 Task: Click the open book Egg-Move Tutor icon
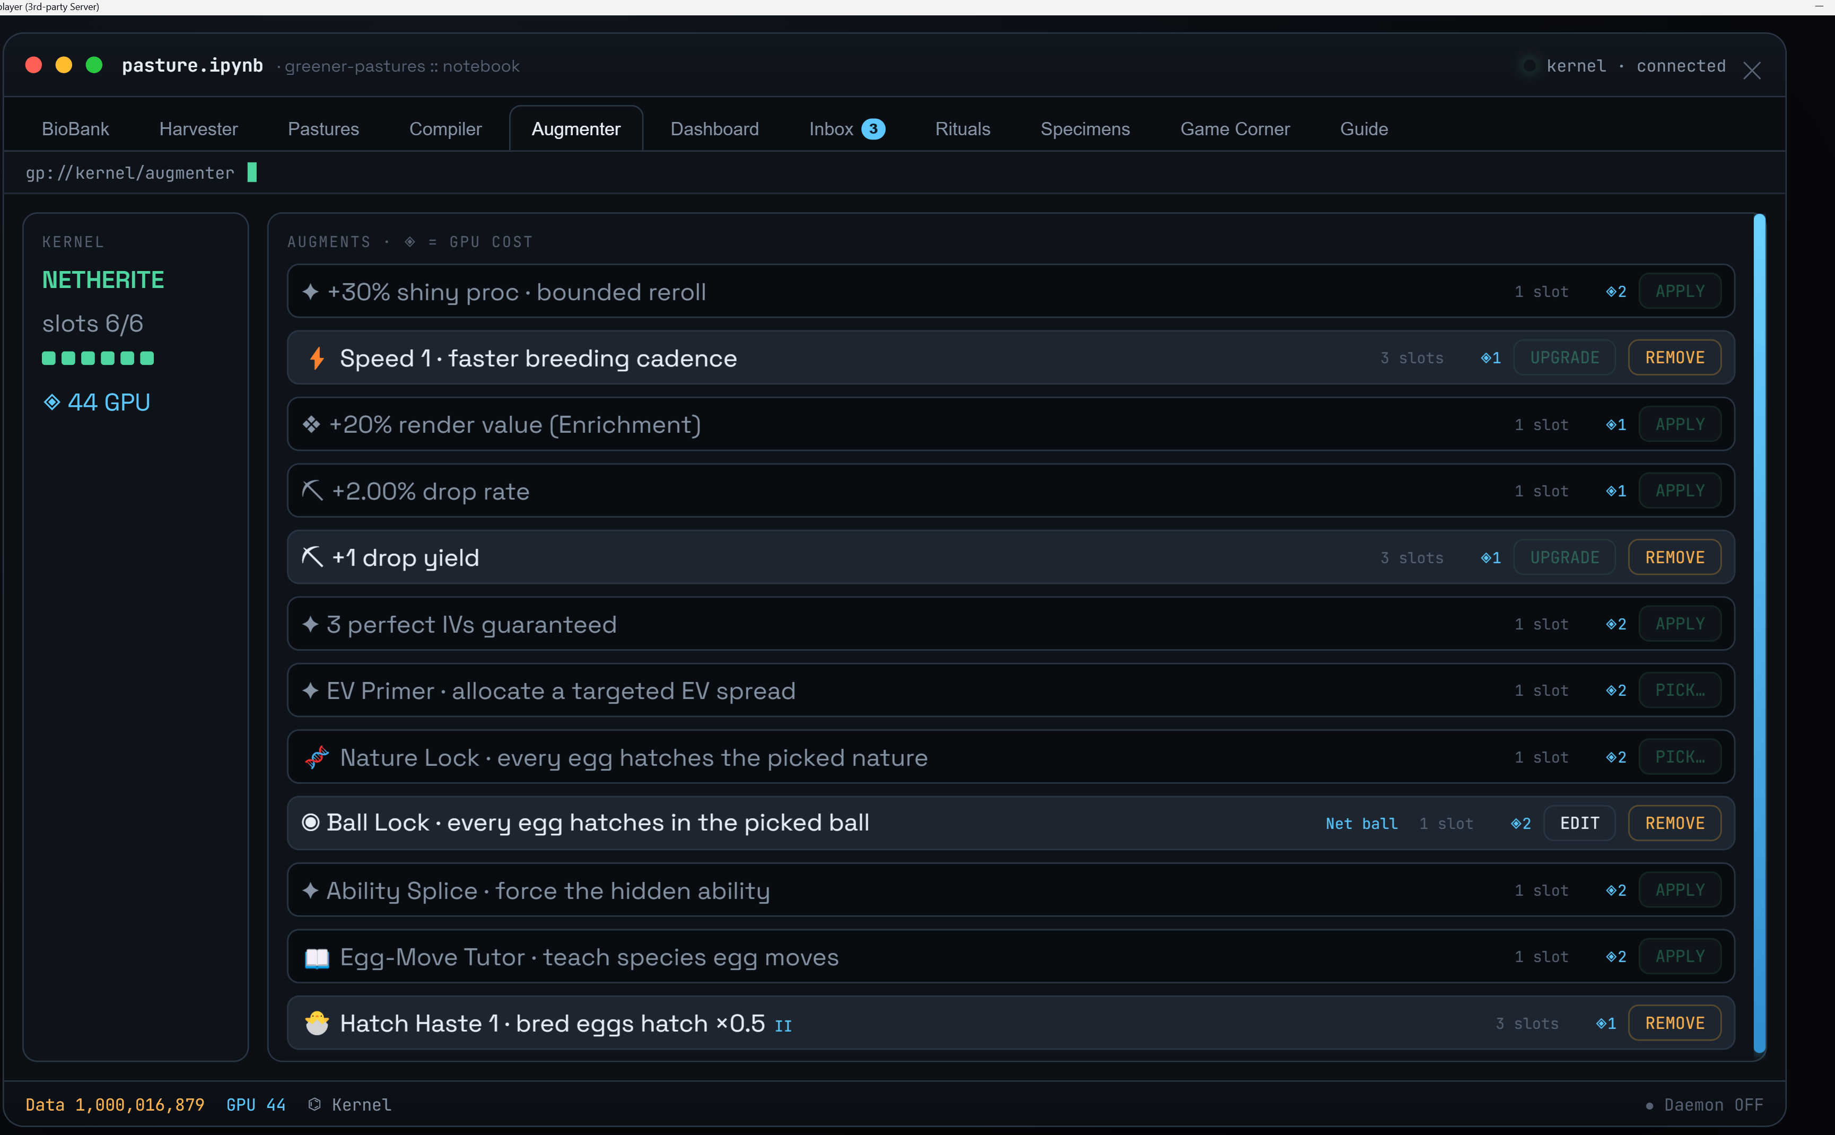[317, 958]
